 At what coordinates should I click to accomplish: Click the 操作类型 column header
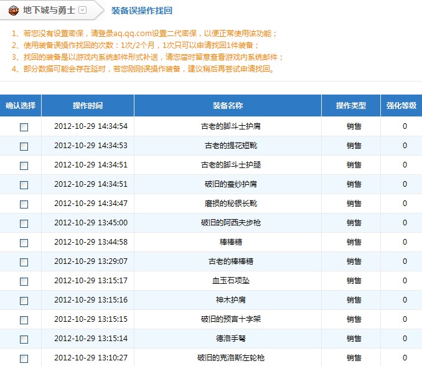(x=351, y=105)
